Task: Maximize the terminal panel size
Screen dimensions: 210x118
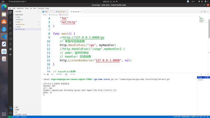Action: point(205,74)
